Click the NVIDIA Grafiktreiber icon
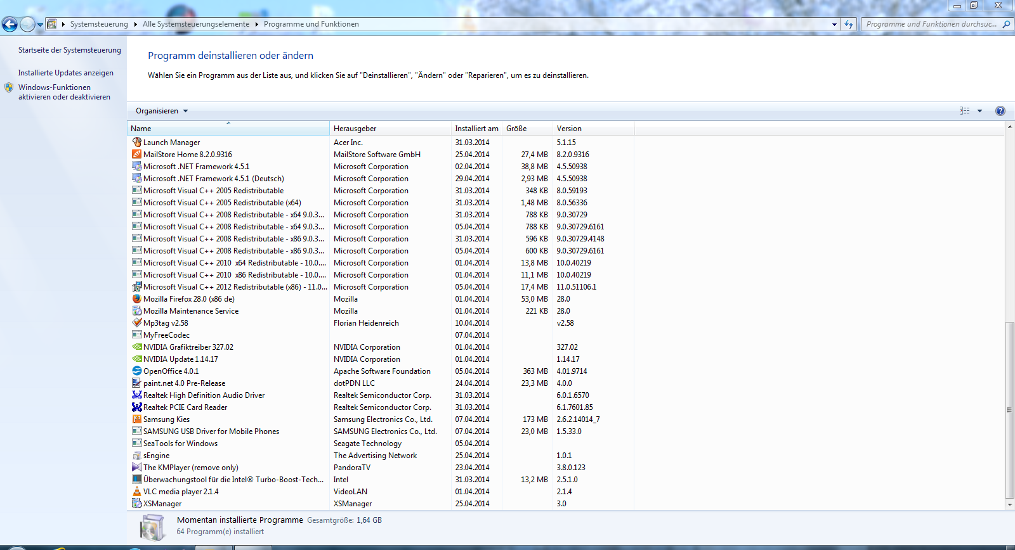 pos(137,347)
